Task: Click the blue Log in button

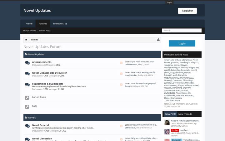Action: pos(182,43)
